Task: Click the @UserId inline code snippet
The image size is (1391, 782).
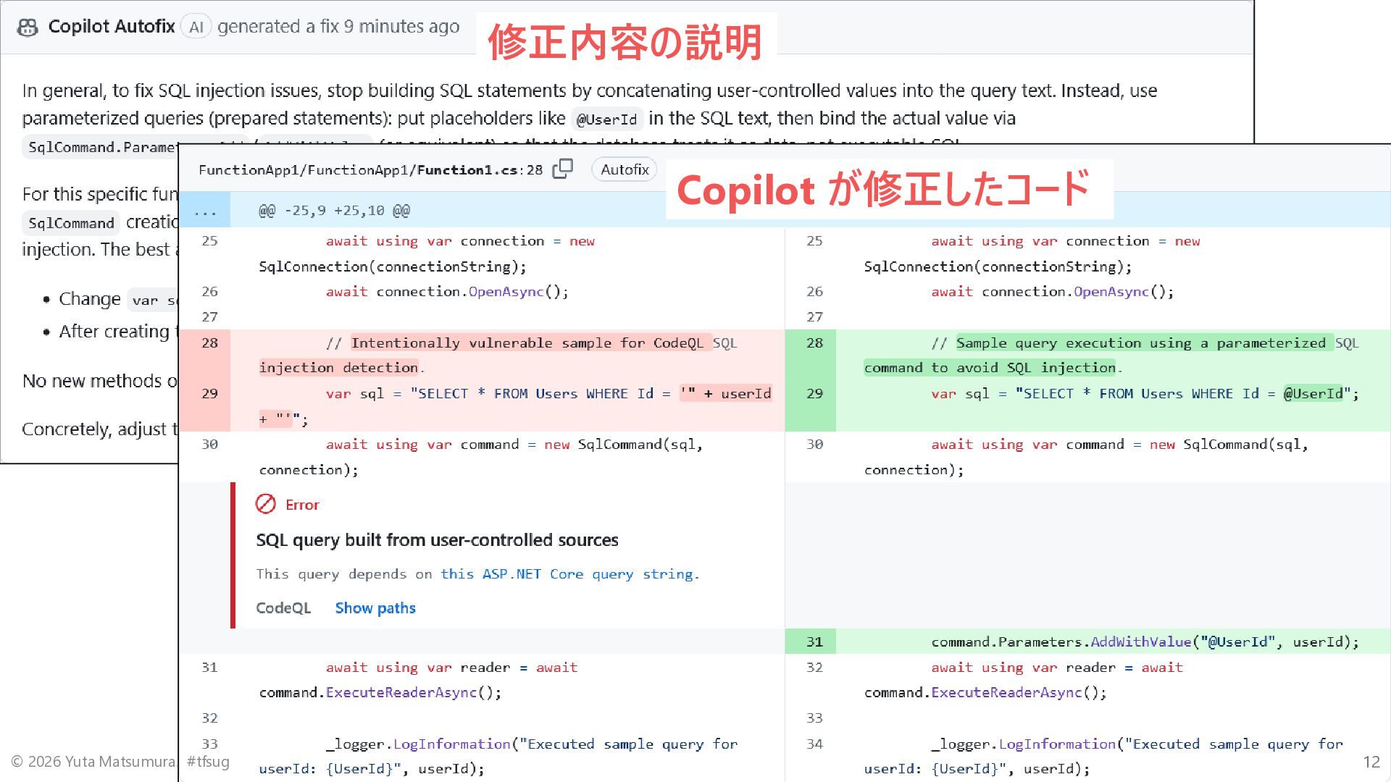Action: click(606, 119)
